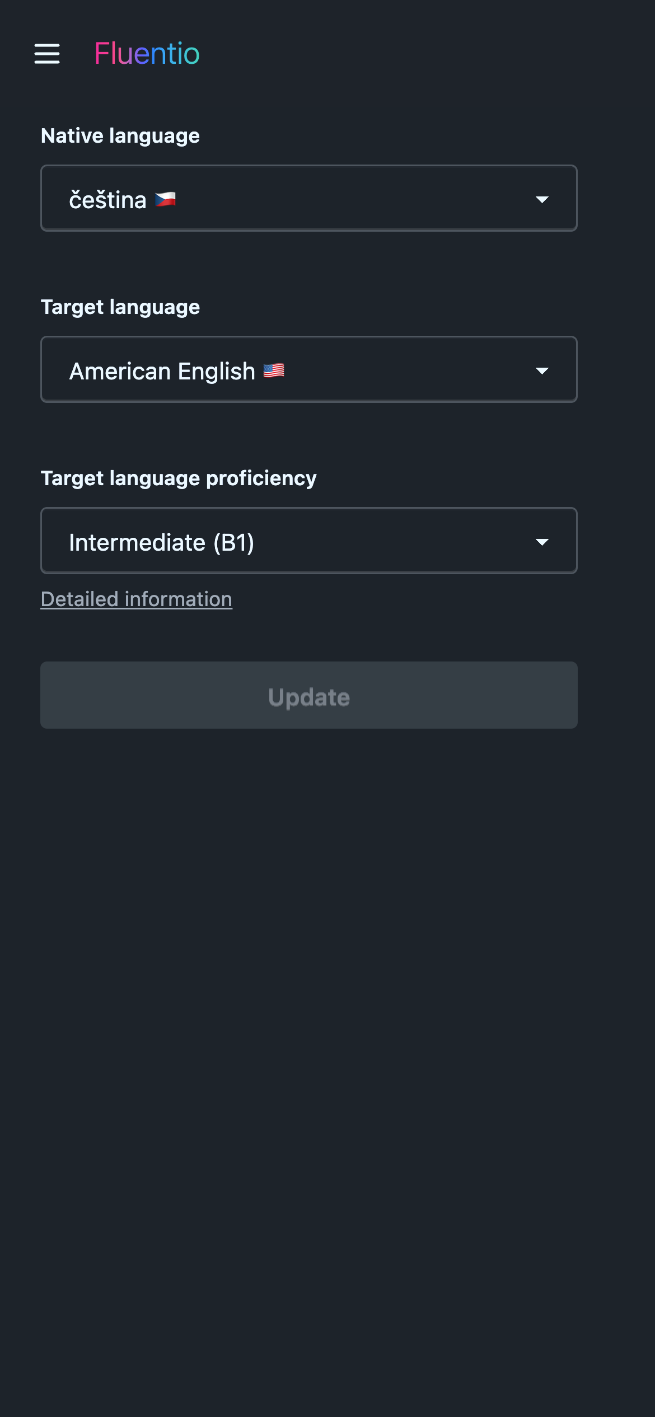
Task: Click the Fluentio logo
Action: pos(147,54)
